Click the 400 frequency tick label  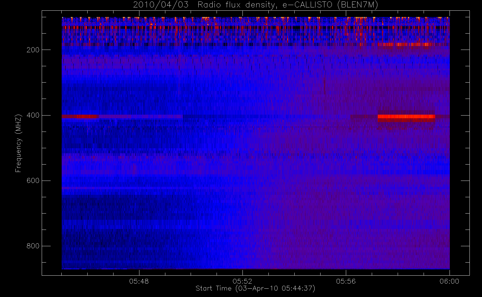click(33, 115)
